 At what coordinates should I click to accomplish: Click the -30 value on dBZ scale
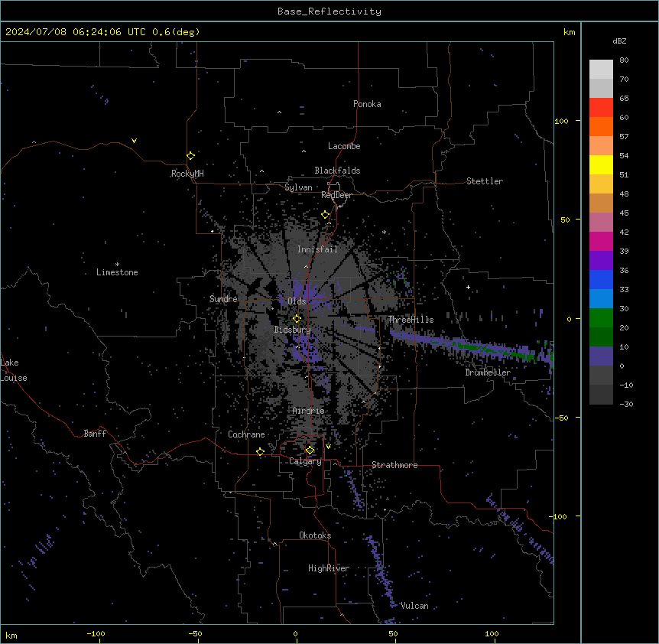click(626, 404)
